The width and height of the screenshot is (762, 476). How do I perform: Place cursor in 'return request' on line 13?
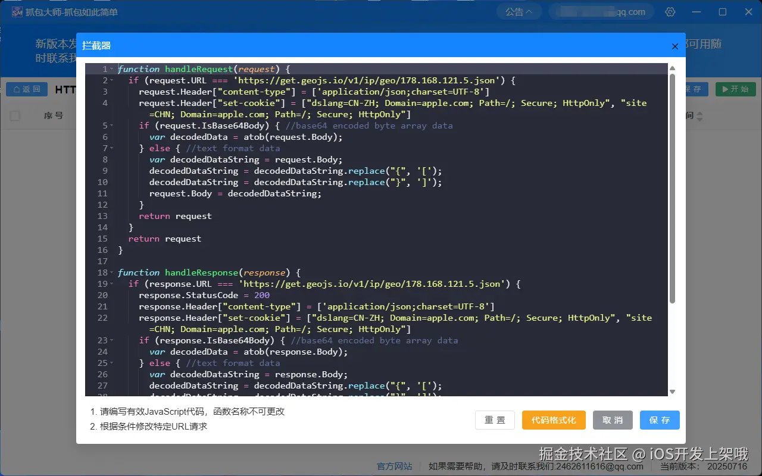[175, 216]
